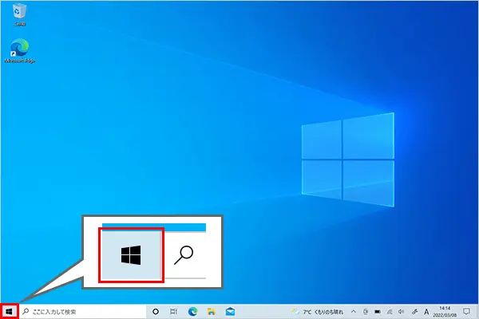Click the taskbar search box
The image size is (479, 319).
click(x=83, y=312)
